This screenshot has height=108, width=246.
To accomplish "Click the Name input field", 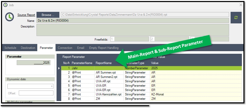I will tap(132, 21).
